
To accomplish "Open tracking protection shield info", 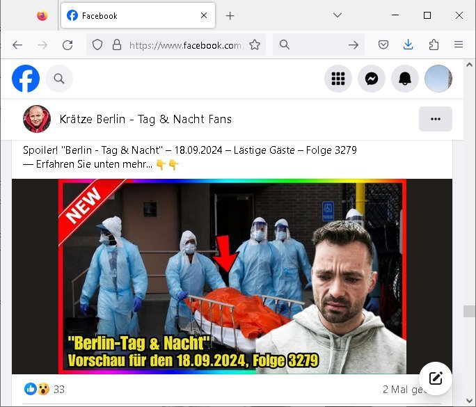I will (x=97, y=45).
